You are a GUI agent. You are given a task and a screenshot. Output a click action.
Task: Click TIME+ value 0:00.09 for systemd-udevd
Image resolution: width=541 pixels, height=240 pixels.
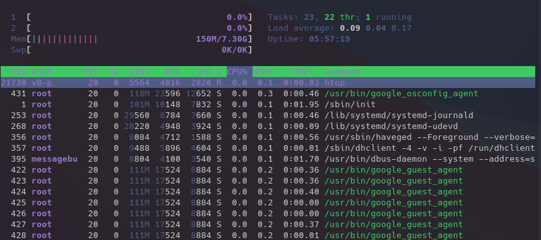tap(301, 126)
